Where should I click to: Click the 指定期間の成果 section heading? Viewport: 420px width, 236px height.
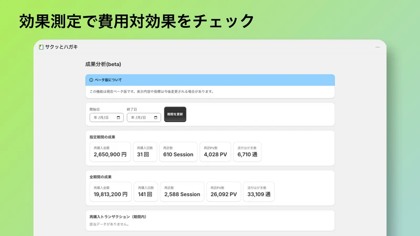coord(102,137)
